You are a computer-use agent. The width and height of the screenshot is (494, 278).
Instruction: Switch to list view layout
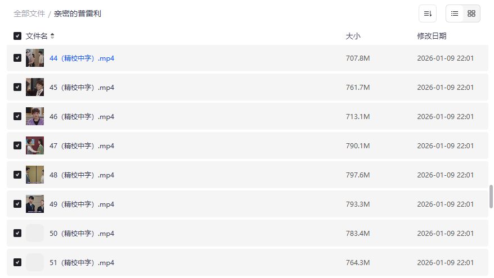click(x=455, y=13)
